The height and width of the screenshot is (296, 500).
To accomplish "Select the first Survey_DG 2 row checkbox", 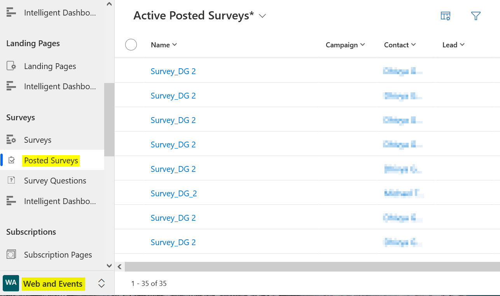I will (131, 71).
